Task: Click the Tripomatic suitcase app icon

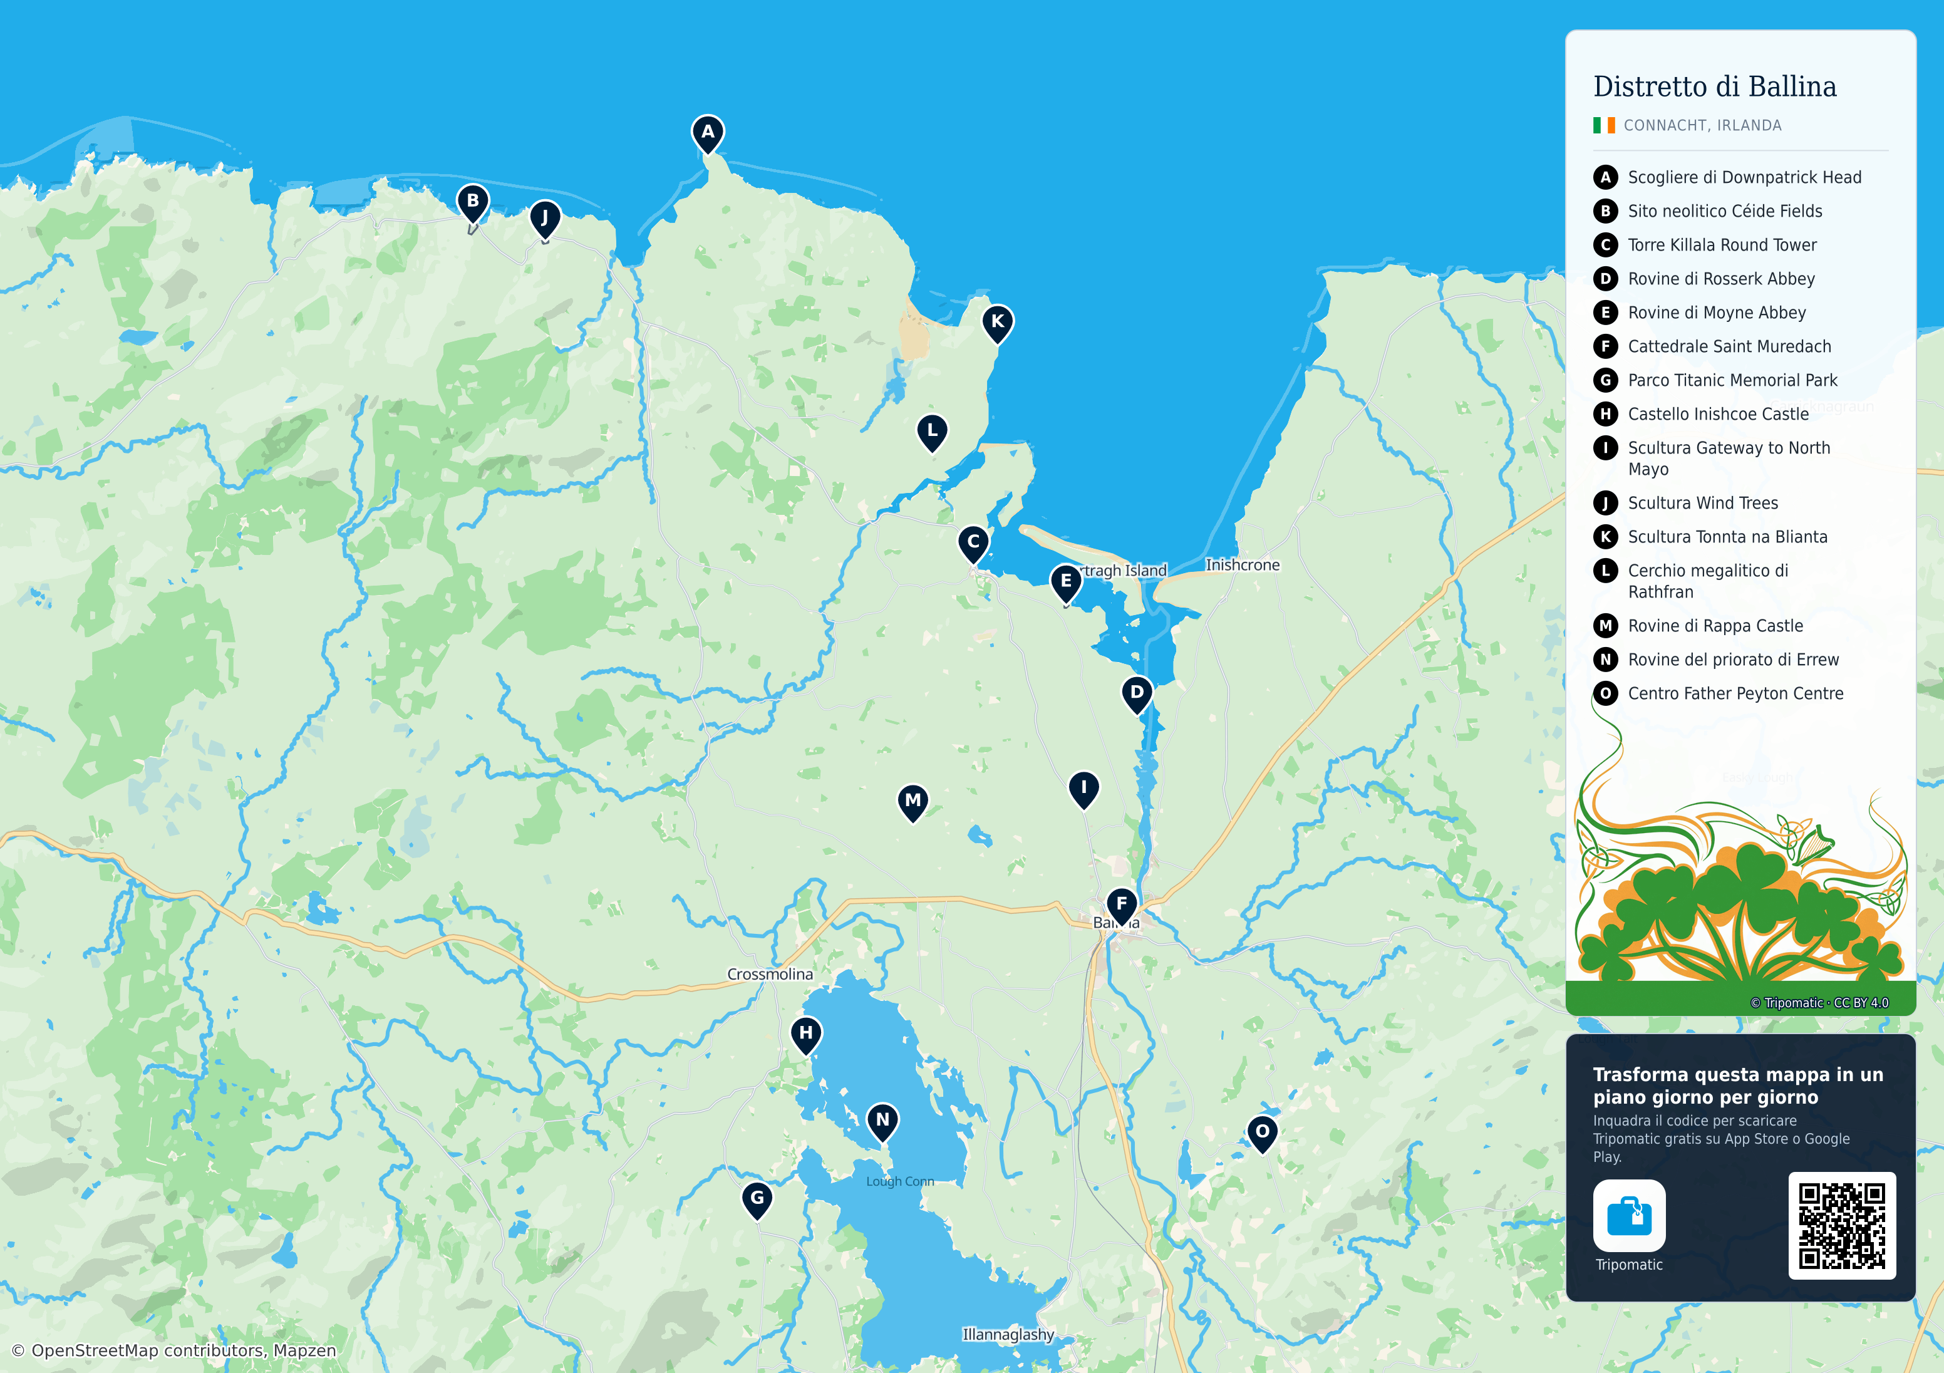Action: [x=1629, y=1215]
